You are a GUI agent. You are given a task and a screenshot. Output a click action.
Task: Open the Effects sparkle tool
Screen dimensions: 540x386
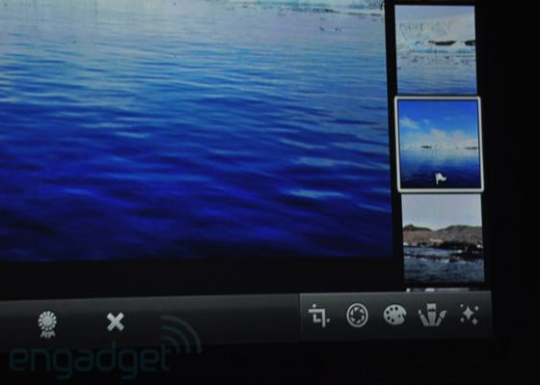(470, 315)
